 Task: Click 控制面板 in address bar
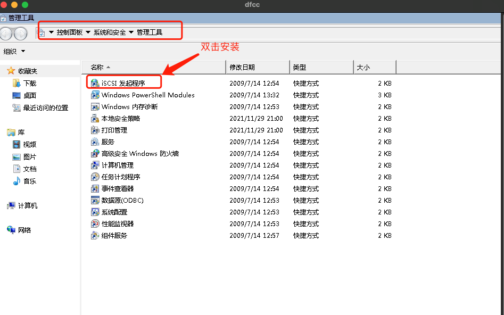69,32
